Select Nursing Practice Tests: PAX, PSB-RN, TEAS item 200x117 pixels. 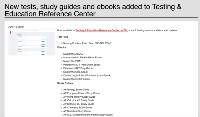[x=87, y=43]
